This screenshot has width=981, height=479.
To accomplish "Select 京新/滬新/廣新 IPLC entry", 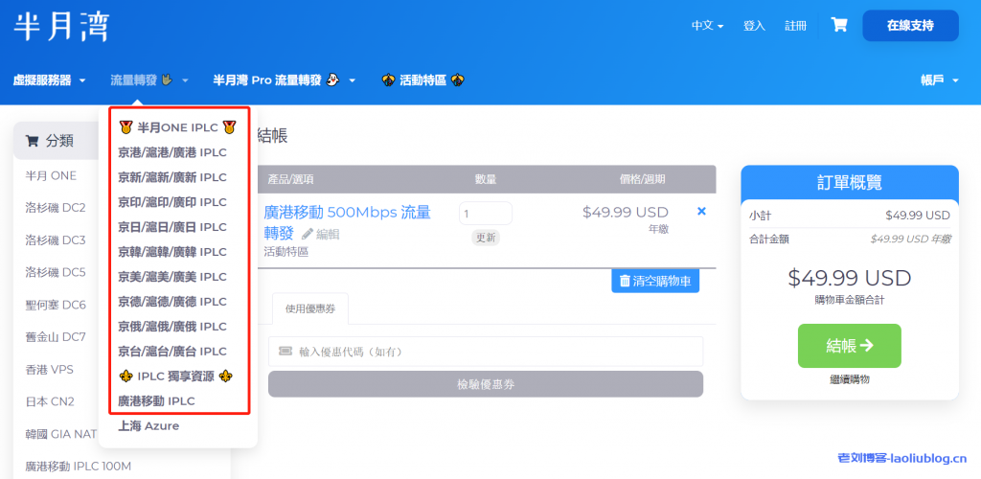I will pos(172,177).
